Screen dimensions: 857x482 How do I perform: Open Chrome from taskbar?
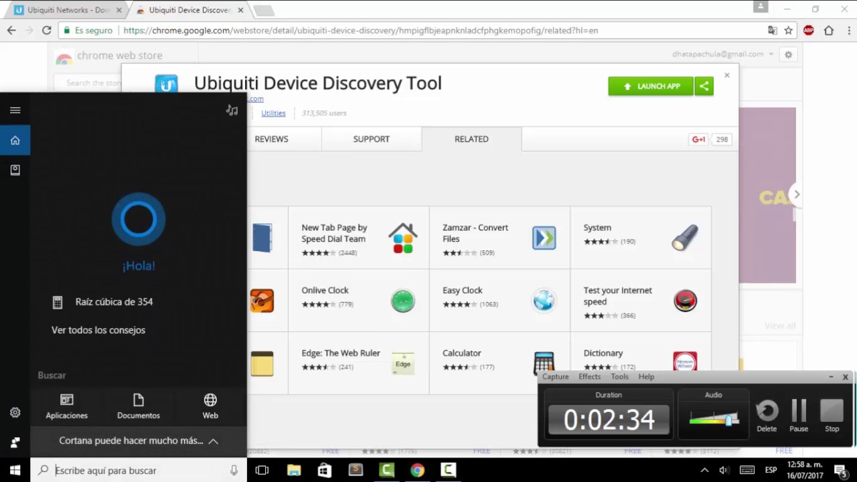click(x=417, y=471)
